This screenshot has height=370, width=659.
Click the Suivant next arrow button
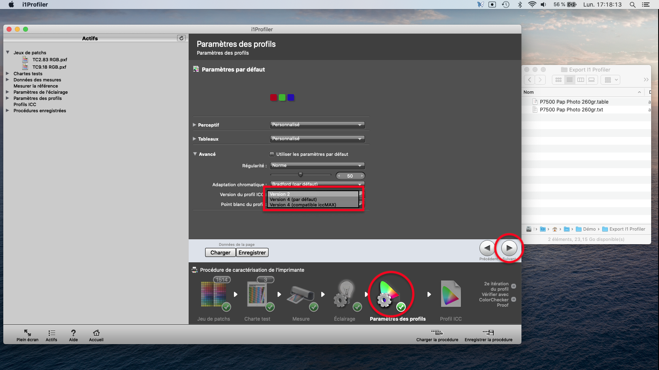coord(509,248)
